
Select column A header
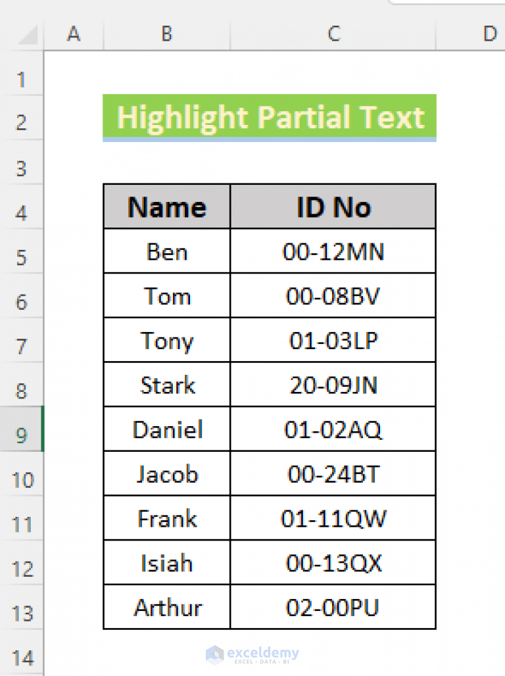74,35
